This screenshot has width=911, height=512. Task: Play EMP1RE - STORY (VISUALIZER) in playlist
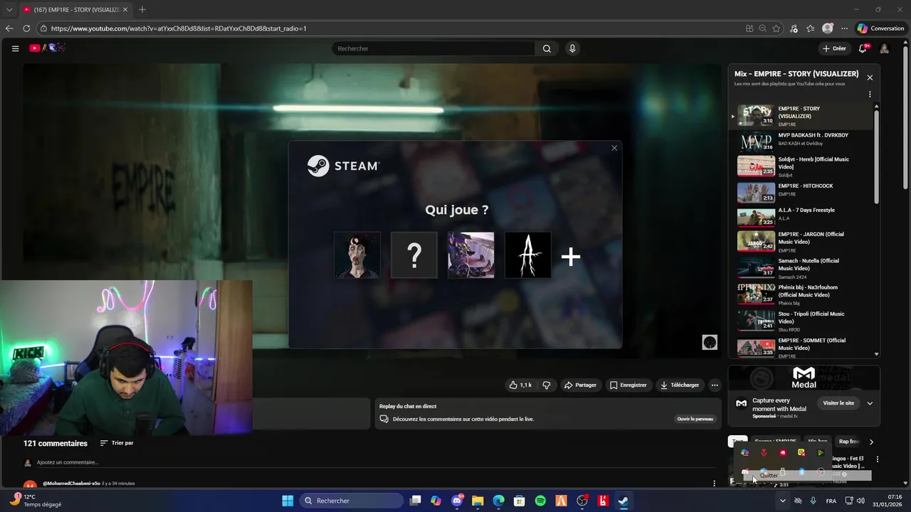point(801,115)
